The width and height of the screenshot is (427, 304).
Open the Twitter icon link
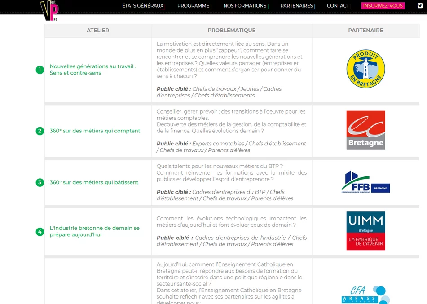tap(420, 6)
